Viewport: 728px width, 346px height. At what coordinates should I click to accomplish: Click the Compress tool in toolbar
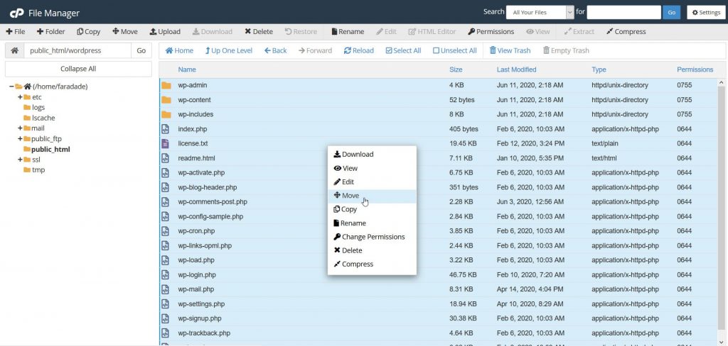(626, 32)
